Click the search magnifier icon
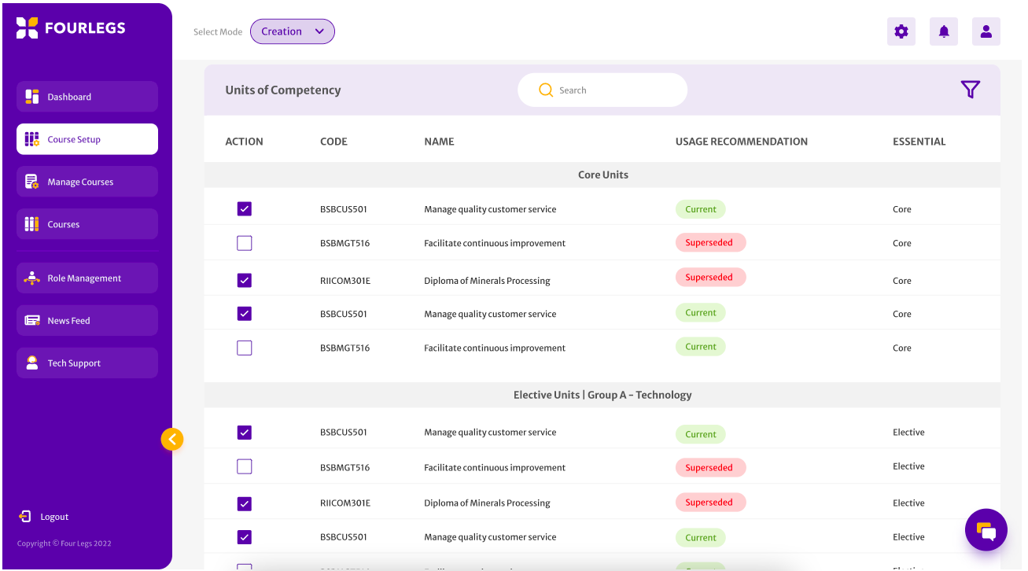The width and height of the screenshot is (1028, 571). tap(546, 90)
